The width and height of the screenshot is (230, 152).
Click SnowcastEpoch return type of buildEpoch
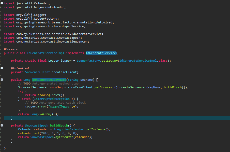coord(37,126)
